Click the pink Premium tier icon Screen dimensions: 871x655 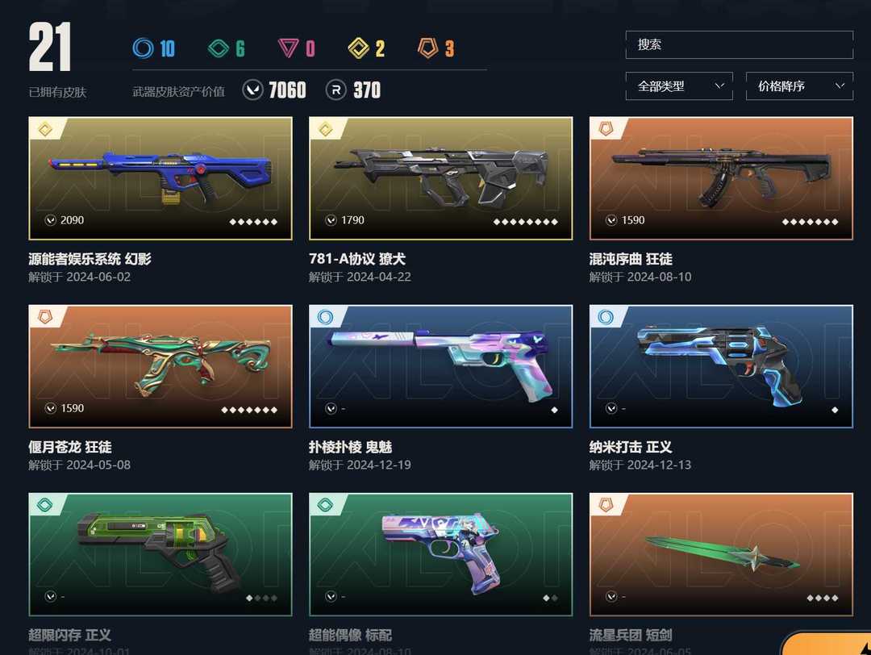pyautogui.click(x=288, y=48)
